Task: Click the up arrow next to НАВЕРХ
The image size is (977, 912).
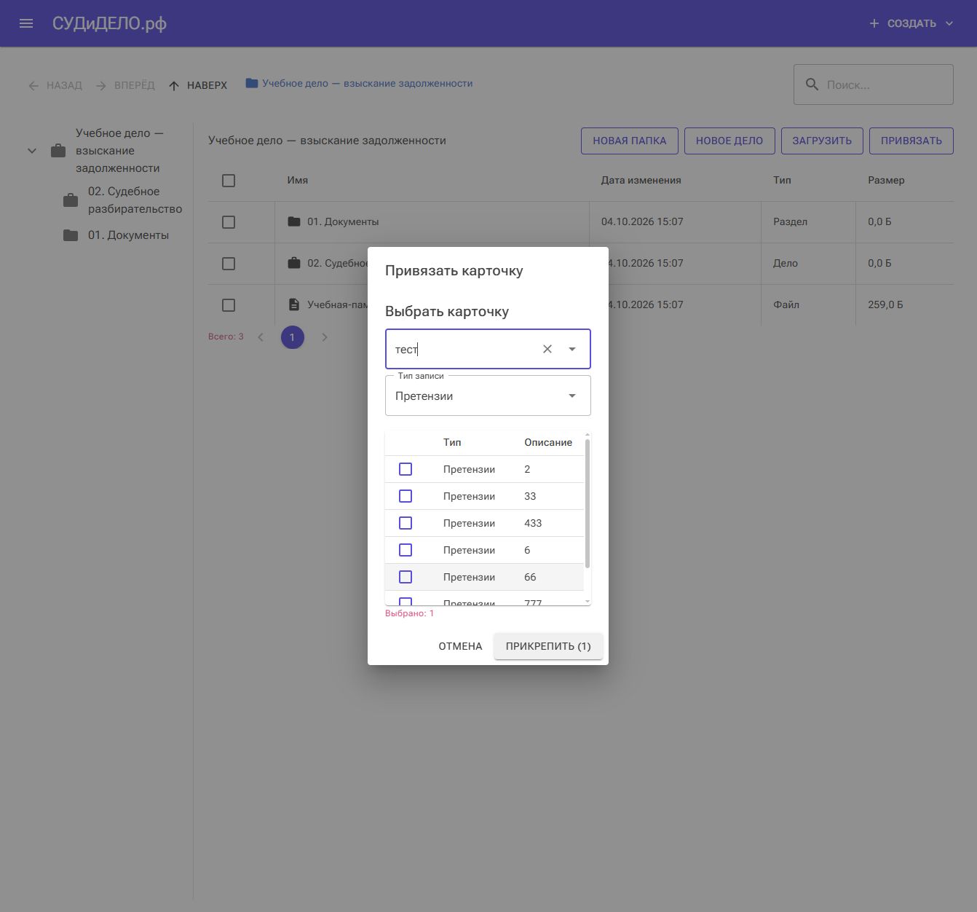Action: [x=174, y=86]
